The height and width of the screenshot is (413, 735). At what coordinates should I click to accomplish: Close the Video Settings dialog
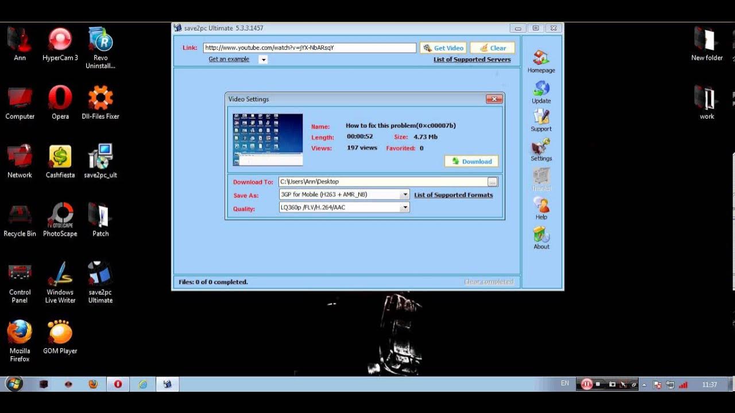pyautogui.click(x=494, y=99)
